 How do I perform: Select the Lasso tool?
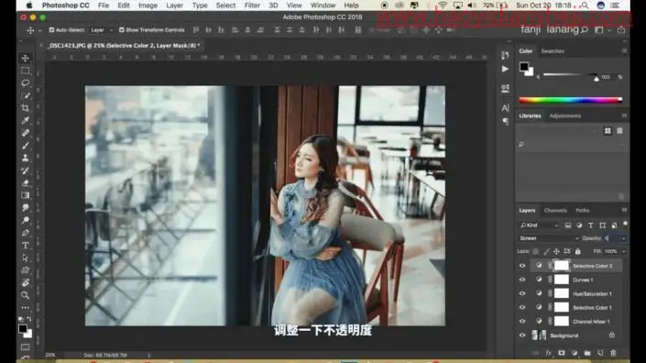26,82
